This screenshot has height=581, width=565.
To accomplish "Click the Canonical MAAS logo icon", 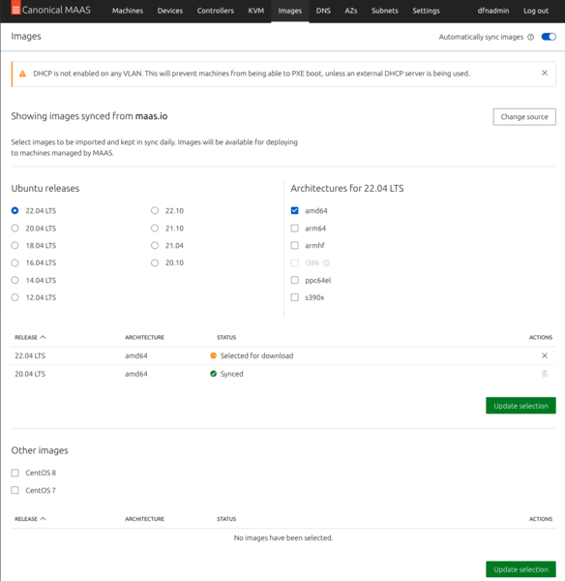I will (15, 8).
